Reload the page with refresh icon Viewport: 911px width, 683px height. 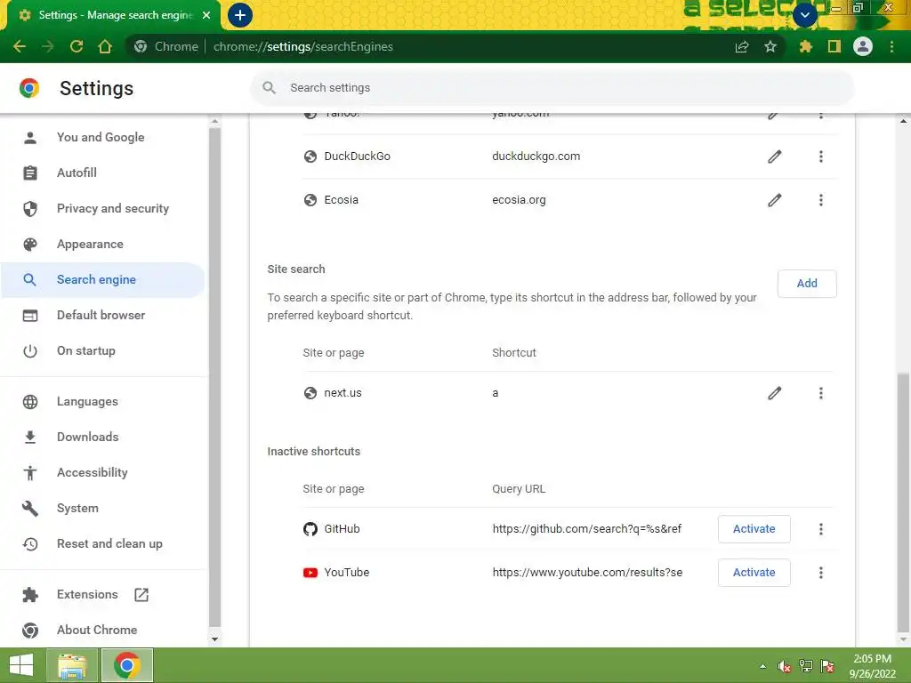(77, 46)
